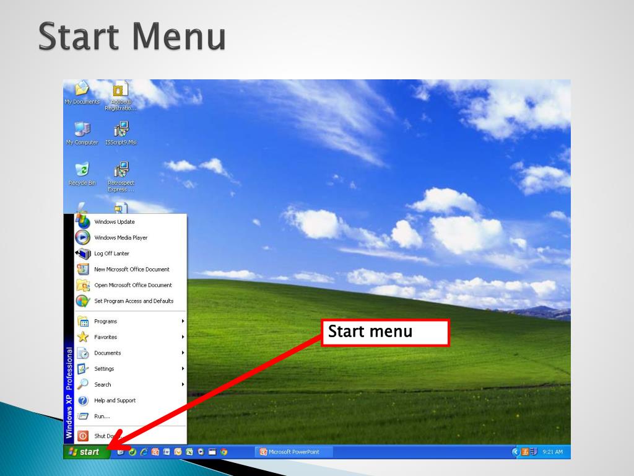Click the media player quick launch icon
The width and height of the screenshot is (634, 476).
(201, 452)
